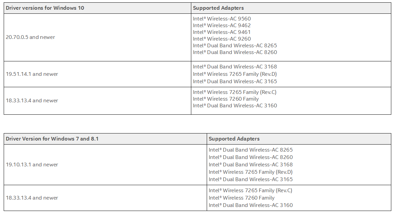398x216 pixels.
Task: Select Supported Adapters header of second table
Action: pyautogui.click(x=234, y=139)
